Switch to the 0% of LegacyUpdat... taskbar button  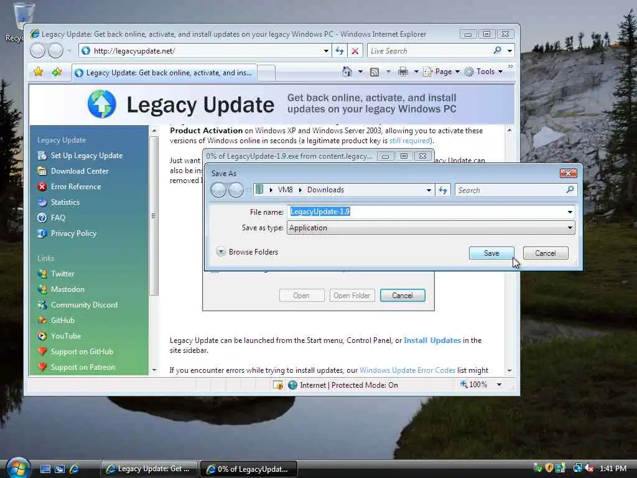tap(249, 469)
